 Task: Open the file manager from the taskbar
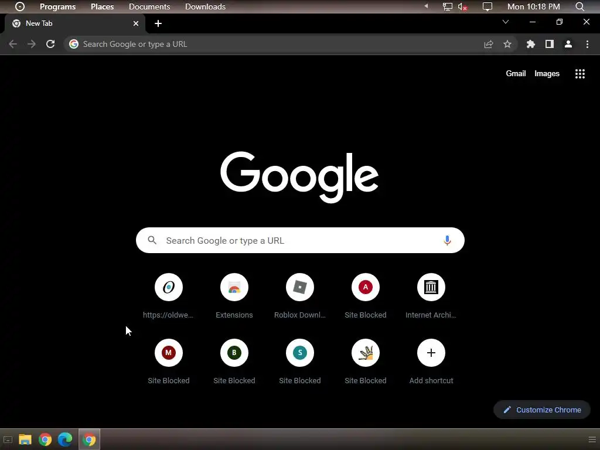pos(25,439)
